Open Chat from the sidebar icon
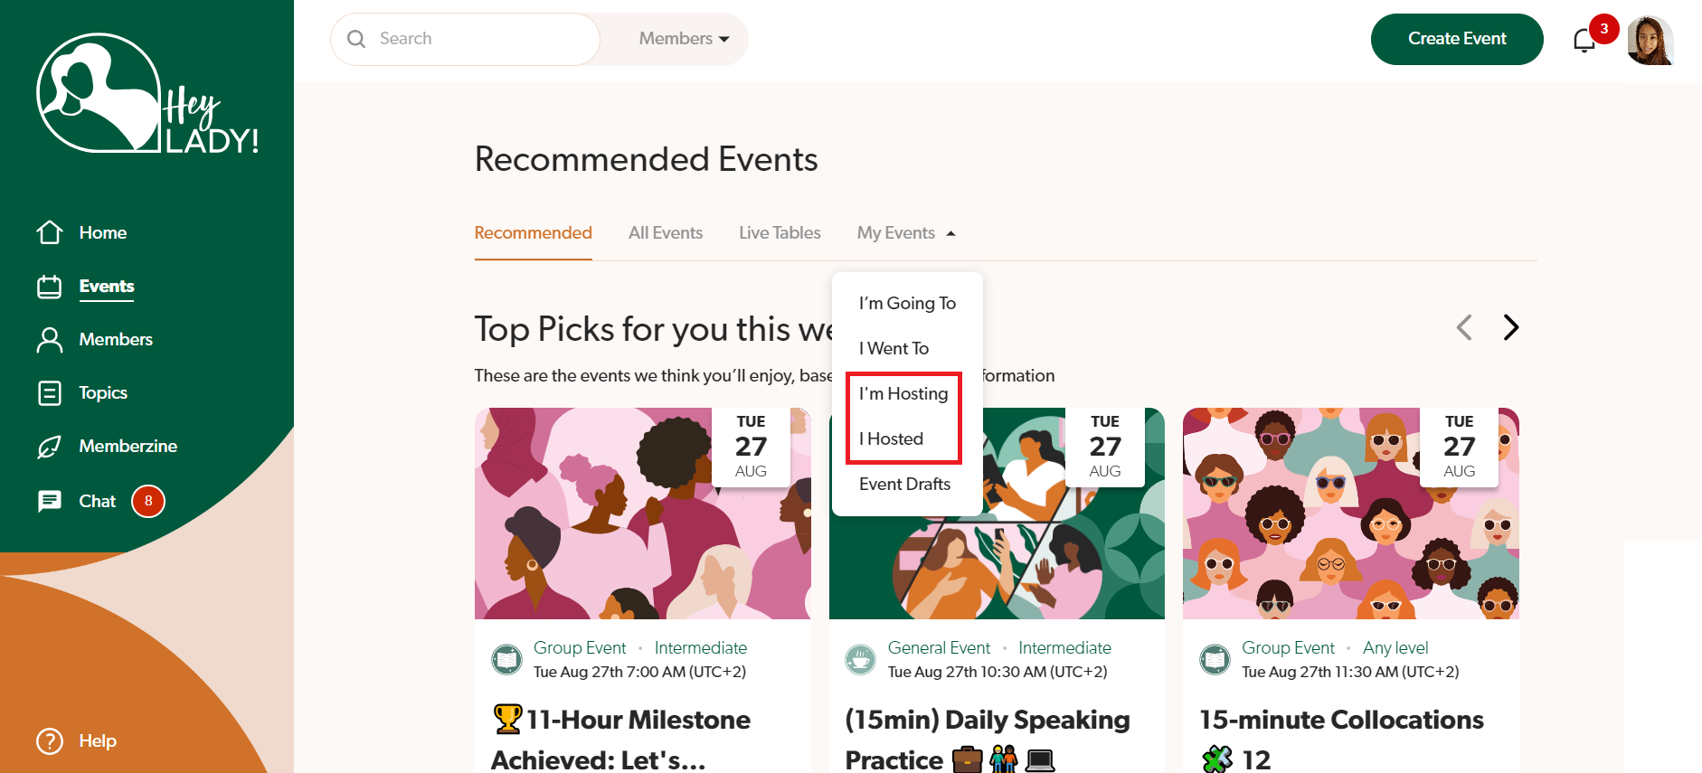This screenshot has width=1702, height=773. tap(50, 501)
